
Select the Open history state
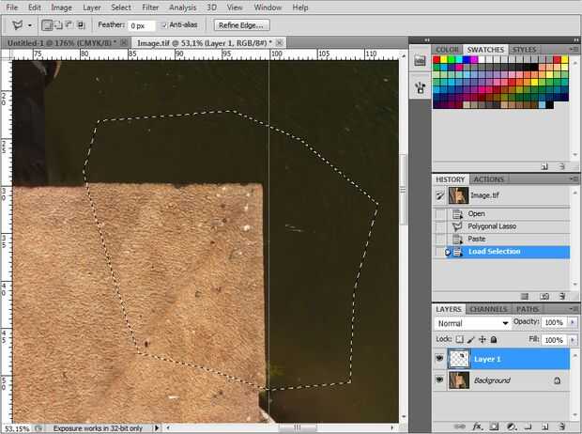coord(501,213)
